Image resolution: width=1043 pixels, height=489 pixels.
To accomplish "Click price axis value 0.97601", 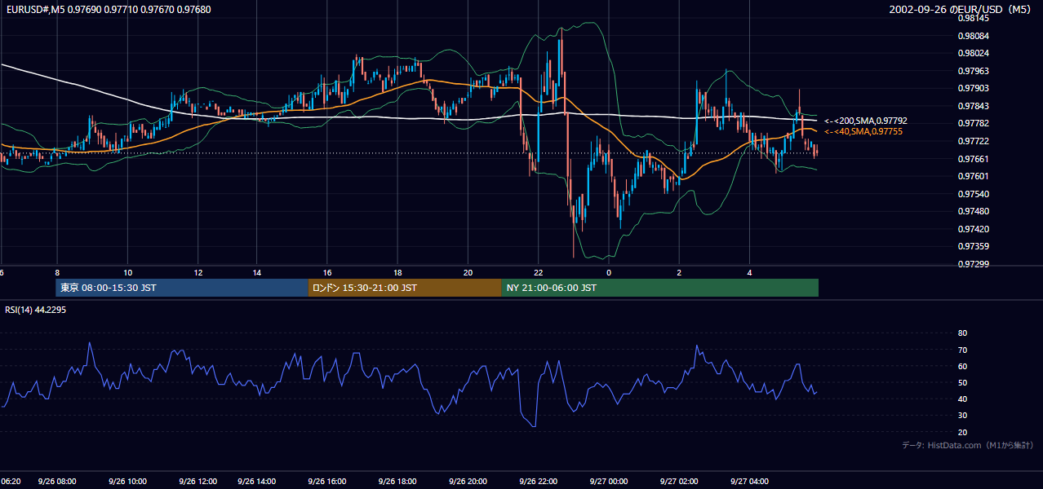I will (974, 176).
